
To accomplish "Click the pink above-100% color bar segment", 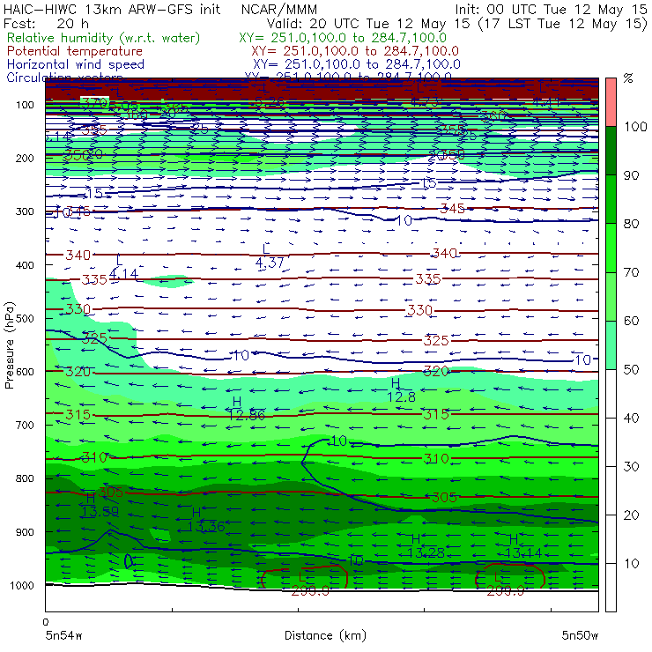I will [x=611, y=102].
